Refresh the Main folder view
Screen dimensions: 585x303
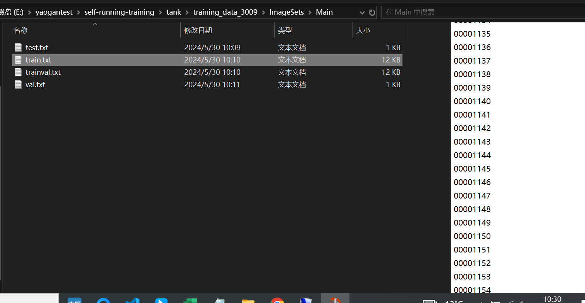(x=372, y=12)
